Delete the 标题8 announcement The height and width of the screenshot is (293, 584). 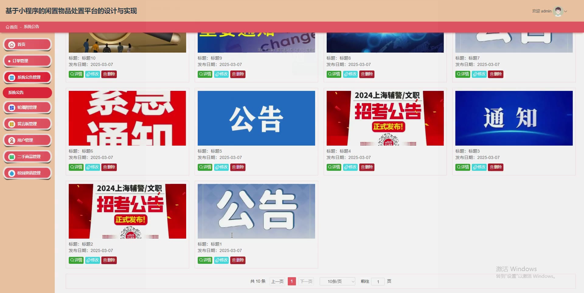point(367,74)
